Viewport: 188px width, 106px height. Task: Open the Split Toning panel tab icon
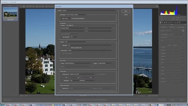(169, 22)
